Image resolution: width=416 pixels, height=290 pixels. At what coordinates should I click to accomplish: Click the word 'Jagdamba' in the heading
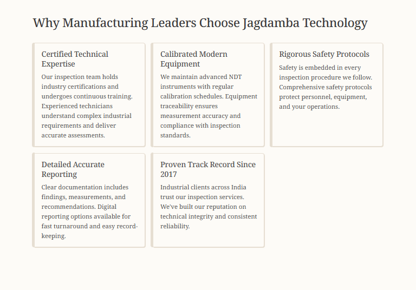pyautogui.click(x=271, y=23)
